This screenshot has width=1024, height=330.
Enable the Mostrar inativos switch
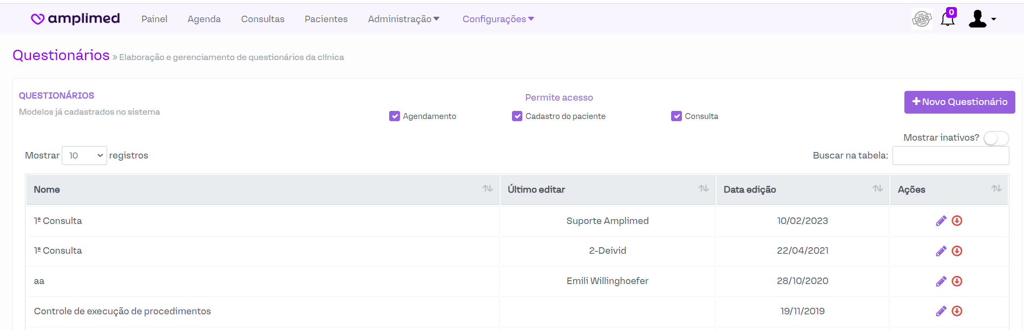tap(995, 138)
